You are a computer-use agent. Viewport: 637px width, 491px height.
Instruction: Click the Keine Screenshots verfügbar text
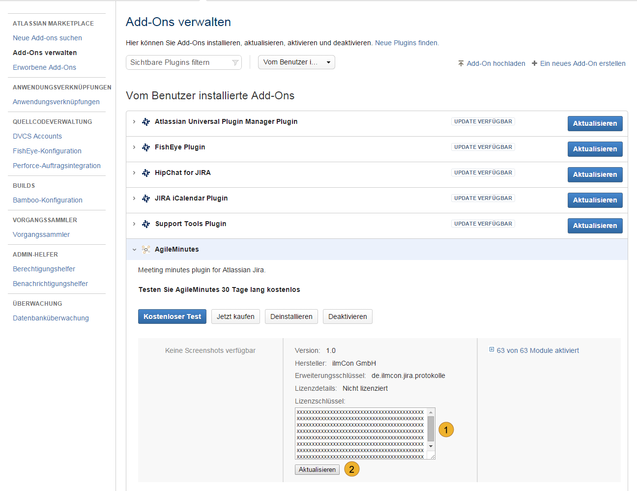tap(210, 350)
